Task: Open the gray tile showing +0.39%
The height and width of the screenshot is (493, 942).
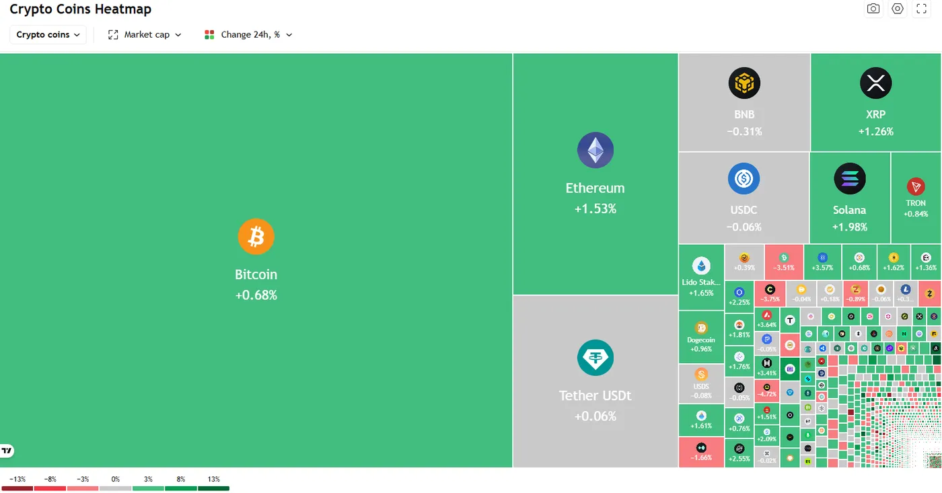Action: tap(744, 262)
